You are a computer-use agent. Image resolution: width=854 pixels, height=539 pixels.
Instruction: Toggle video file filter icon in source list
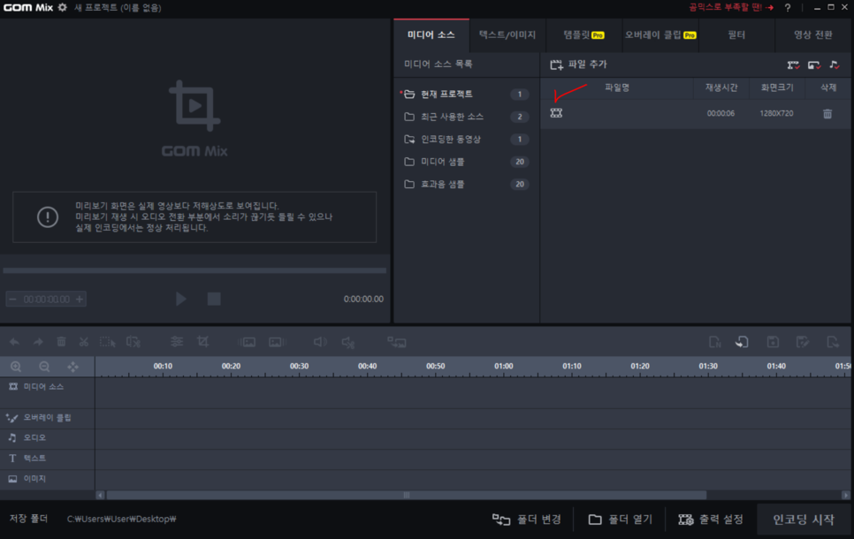tap(793, 65)
